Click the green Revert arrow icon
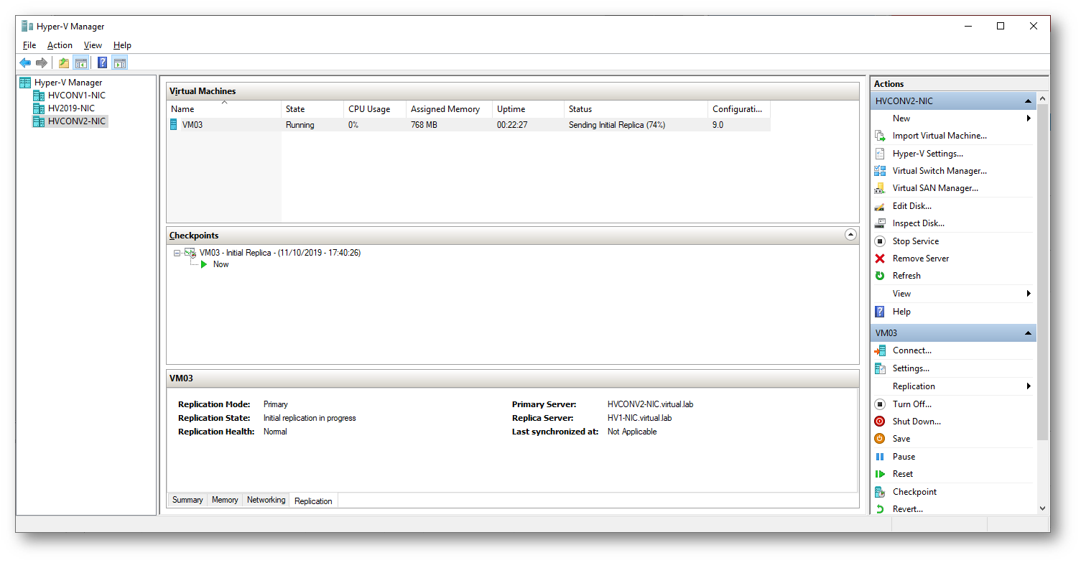Image resolution: width=1081 pixels, height=563 pixels. point(880,509)
